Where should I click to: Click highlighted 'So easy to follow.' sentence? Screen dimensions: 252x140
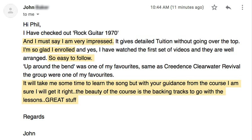70,58
